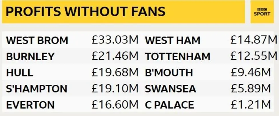Click S'hampton's £19.10M profit figure
The width and height of the screenshot is (279, 116).
click(x=115, y=89)
